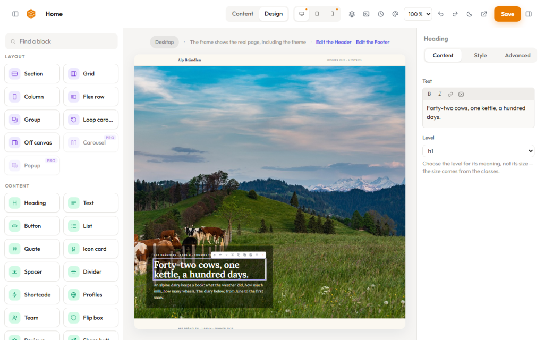This screenshot has width=544, height=340.
Task: Switch to mobile device preview
Action: (333, 14)
